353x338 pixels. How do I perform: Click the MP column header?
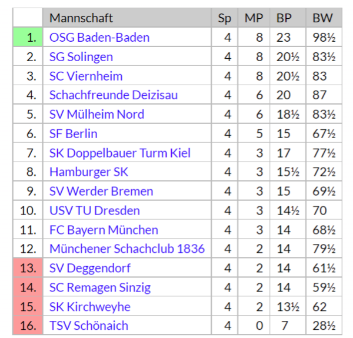254,18
